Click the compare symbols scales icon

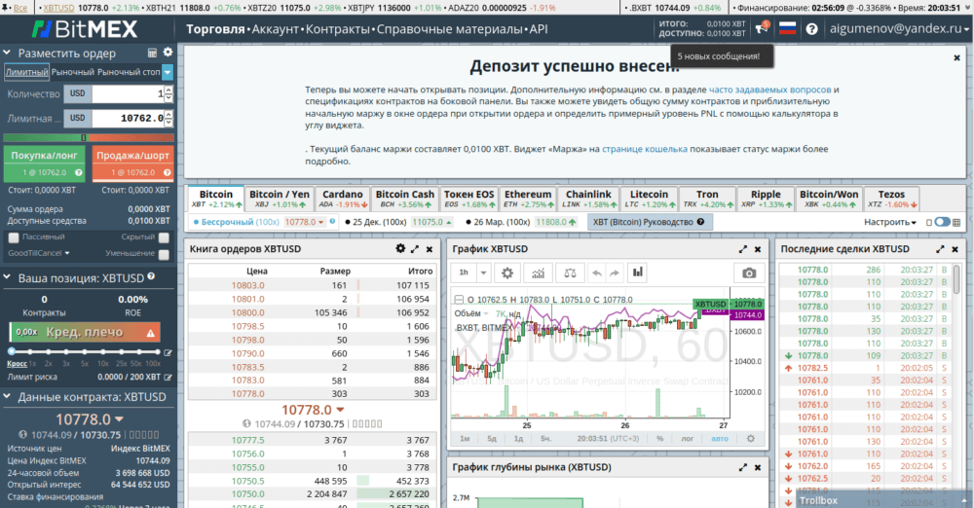pos(570,272)
